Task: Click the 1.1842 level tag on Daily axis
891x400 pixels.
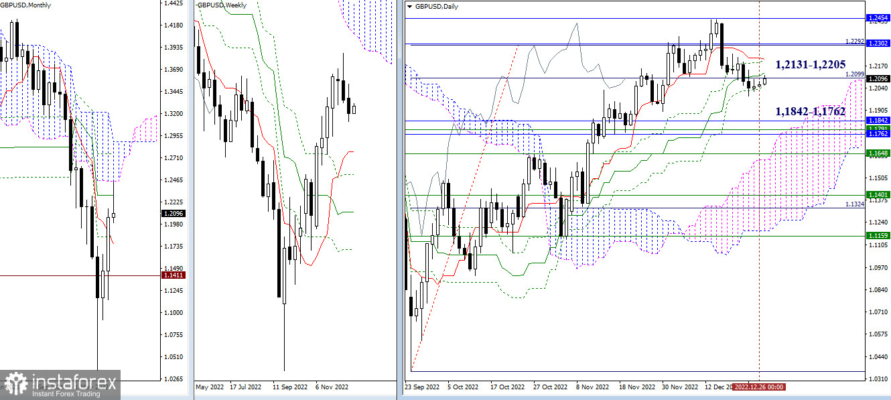Action: point(878,121)
